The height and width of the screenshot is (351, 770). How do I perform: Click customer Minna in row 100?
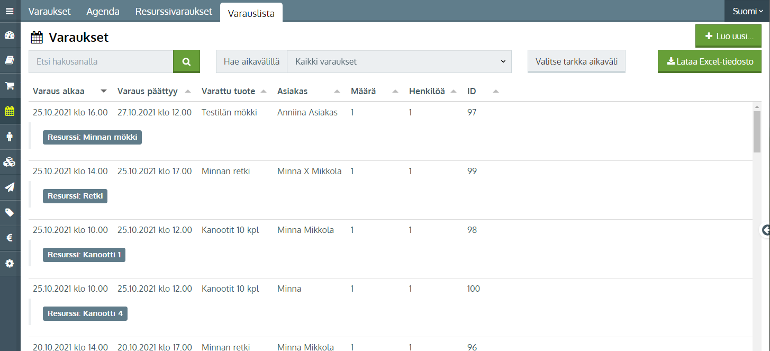[289, 289]
